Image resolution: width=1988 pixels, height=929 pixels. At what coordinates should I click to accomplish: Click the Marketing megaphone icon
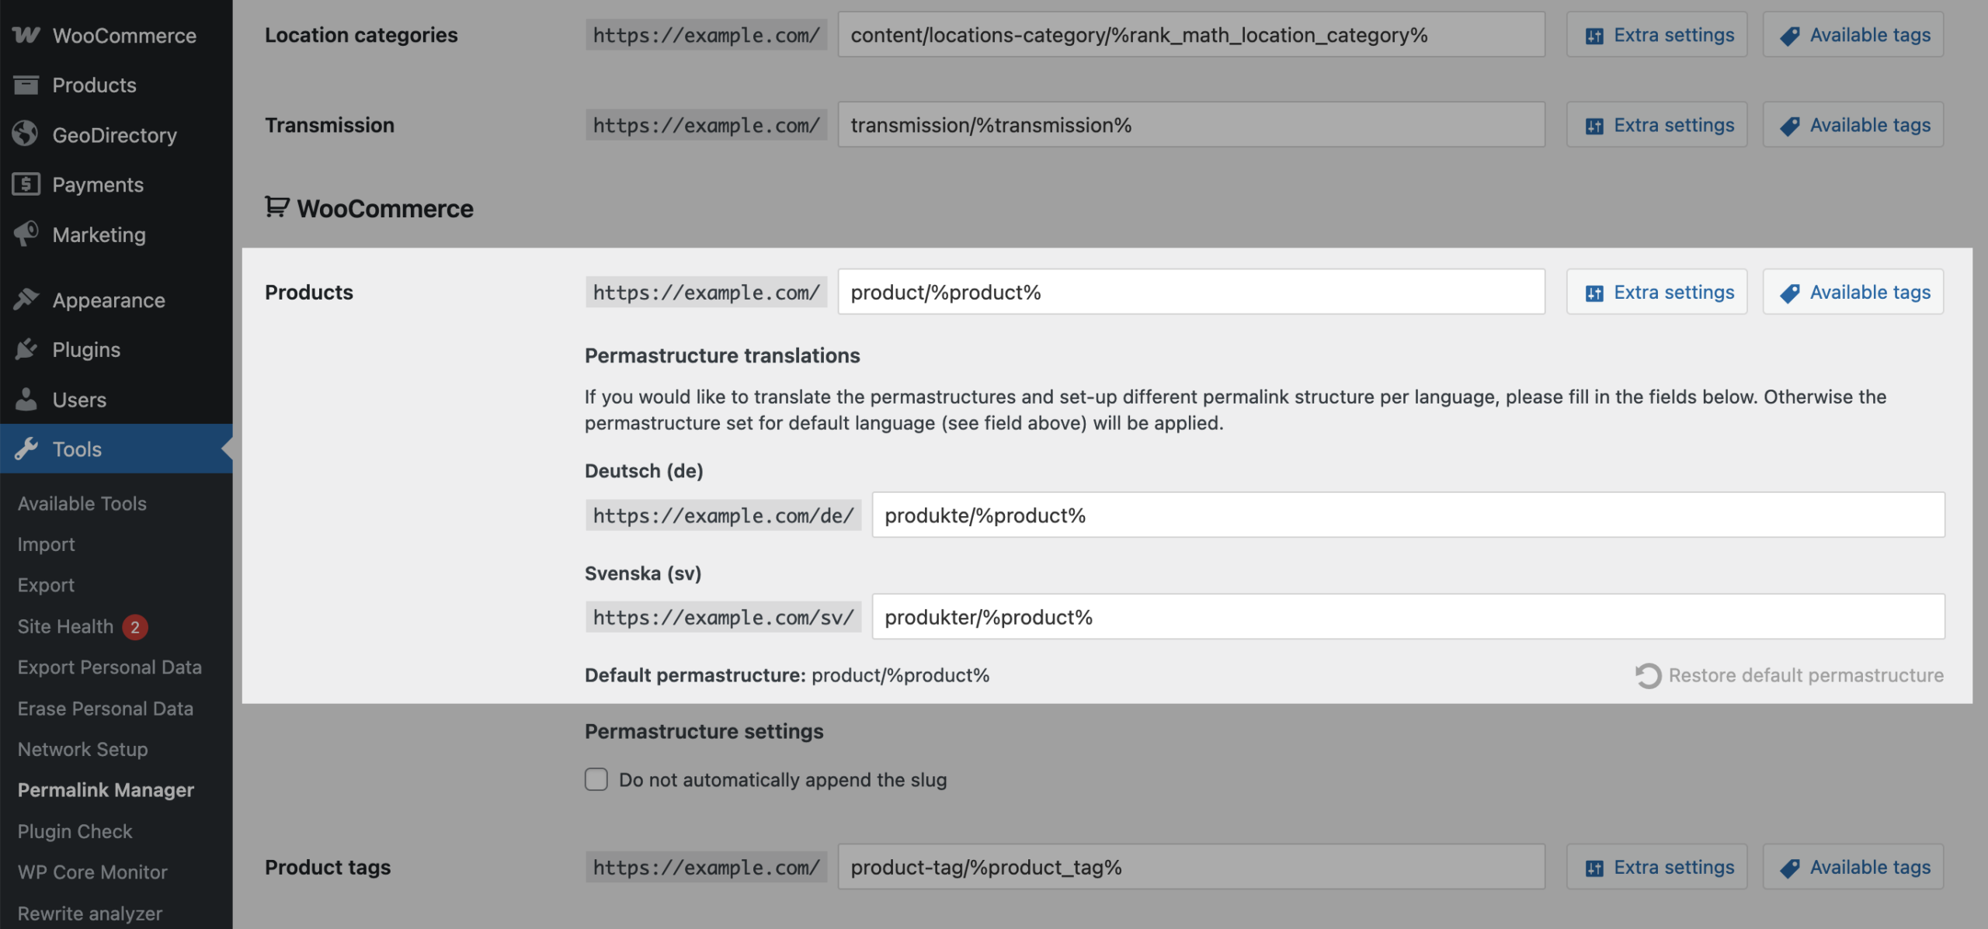click(x=26, y=234)
